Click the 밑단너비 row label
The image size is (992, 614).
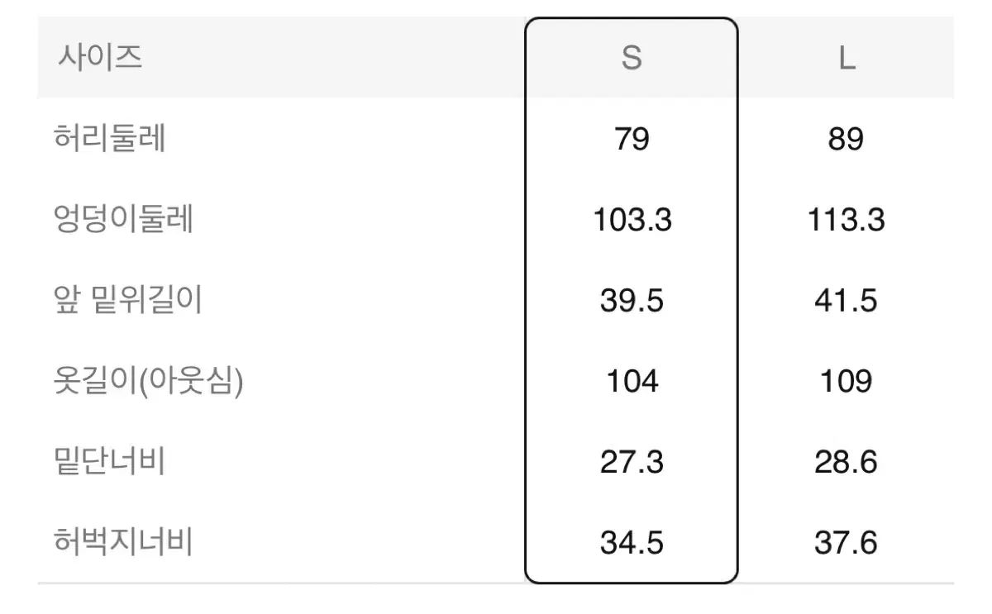tap(110, 462)
